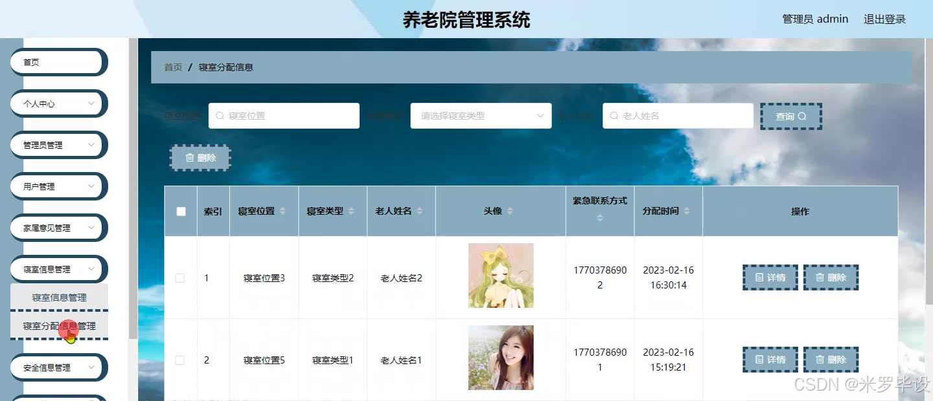Viewport: 933px width, 401px height.
Task: Click 管理员 admin in the header
Action: [x=815, y=19]
